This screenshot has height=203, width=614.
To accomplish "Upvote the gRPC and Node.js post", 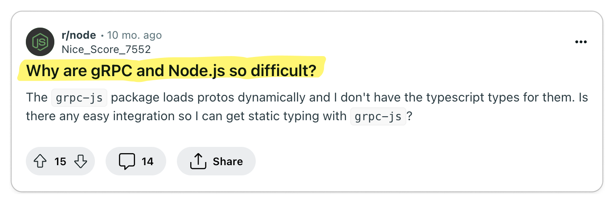I will pos(41,161).
